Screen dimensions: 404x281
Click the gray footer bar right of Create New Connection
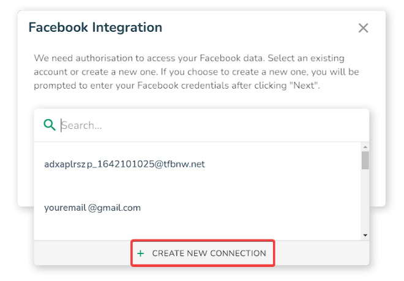point(322,254)
